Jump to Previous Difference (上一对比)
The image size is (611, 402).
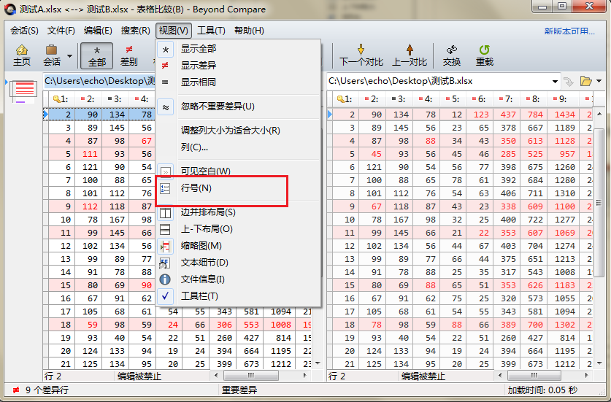coord(409,55)
